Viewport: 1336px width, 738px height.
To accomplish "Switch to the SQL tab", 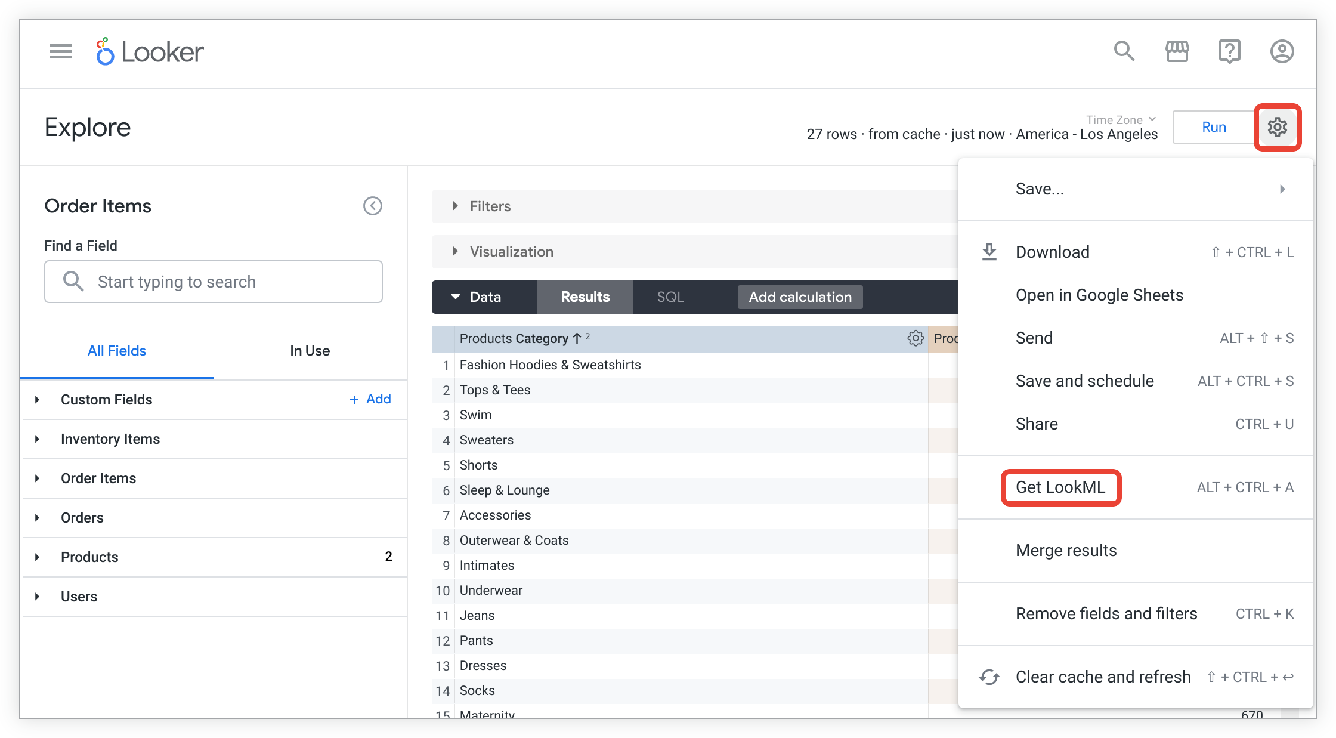I will pyautogui.click(x=670, y=297).
